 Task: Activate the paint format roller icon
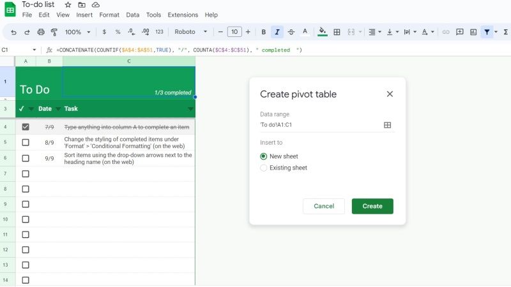(54, 32)
